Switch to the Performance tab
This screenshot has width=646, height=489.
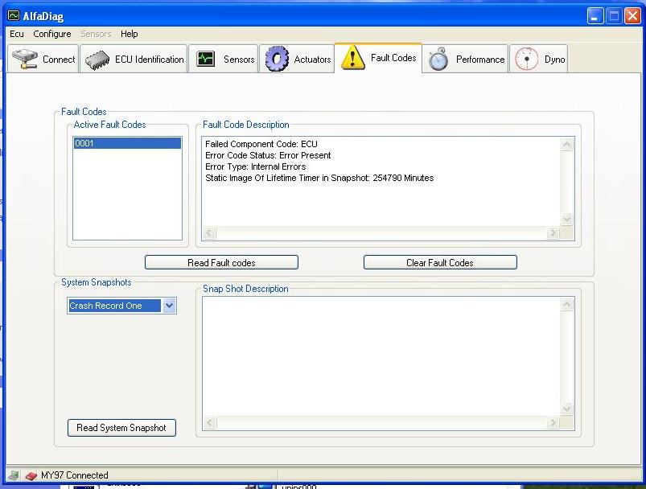coord(479,60)
